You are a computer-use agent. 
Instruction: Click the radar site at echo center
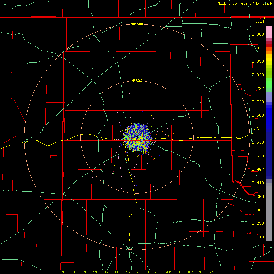tap(137, 137)
